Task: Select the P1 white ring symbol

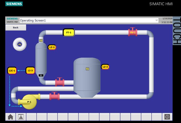Action: point(20,45)
